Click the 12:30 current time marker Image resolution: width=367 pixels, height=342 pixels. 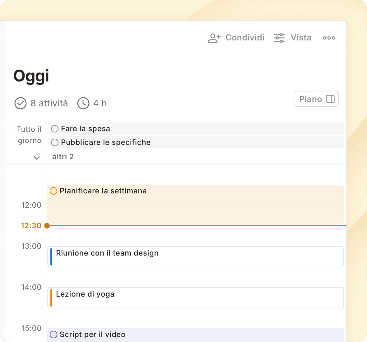click(x=47, y=226)
